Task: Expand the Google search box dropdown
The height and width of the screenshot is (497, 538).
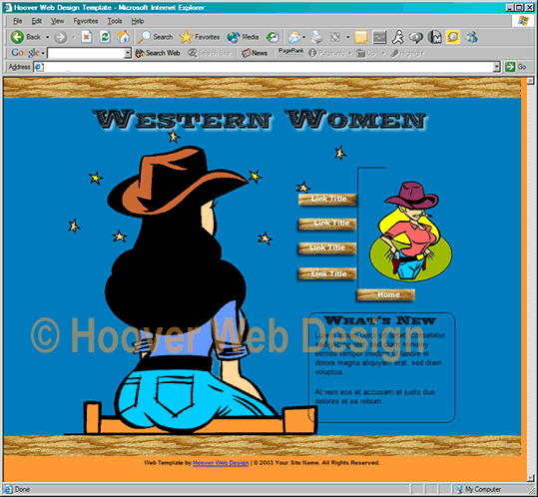Action: coord(128,53)
